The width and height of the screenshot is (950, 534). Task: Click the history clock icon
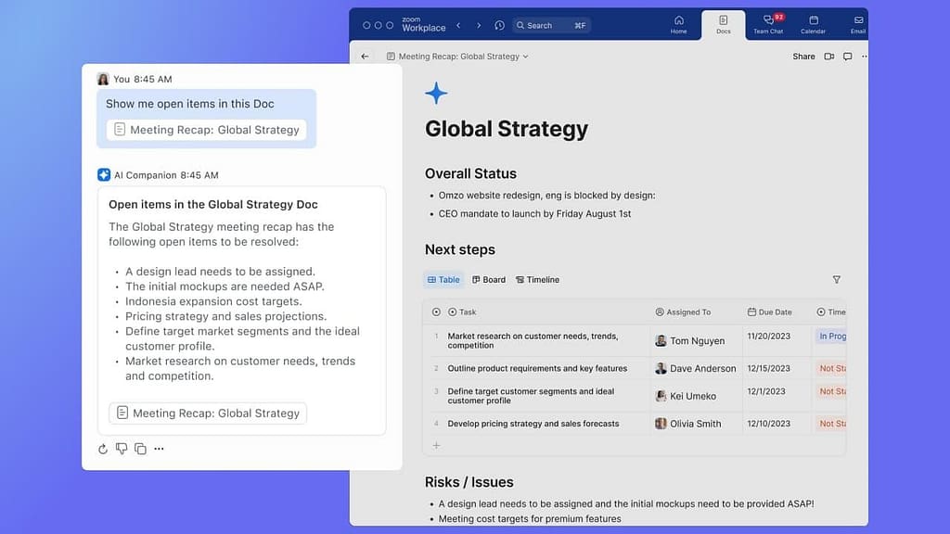tap(499, 26)
